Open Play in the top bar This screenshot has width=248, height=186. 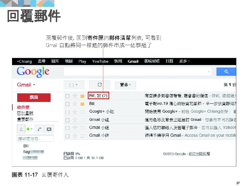[82, 61]
